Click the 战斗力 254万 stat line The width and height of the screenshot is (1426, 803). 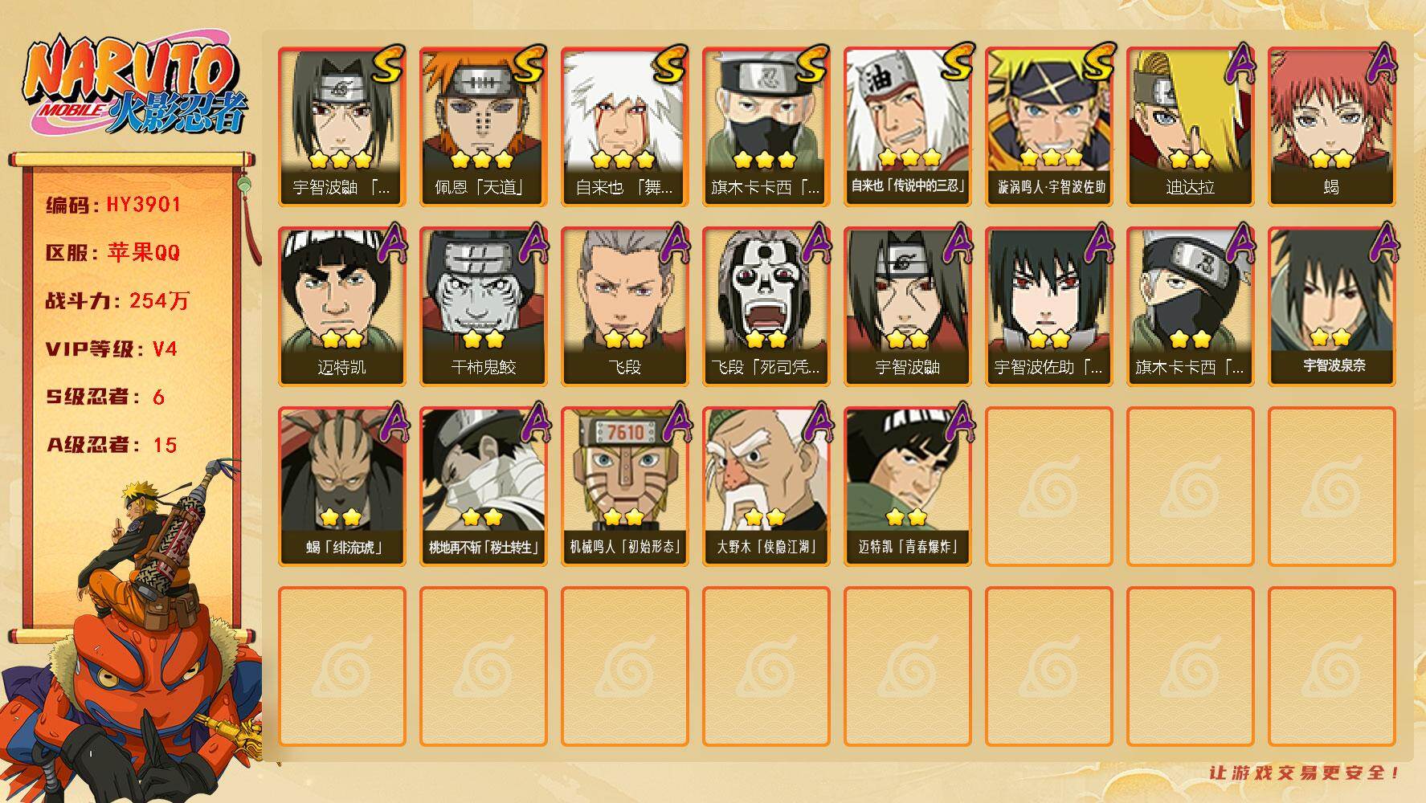coord(117,301)
